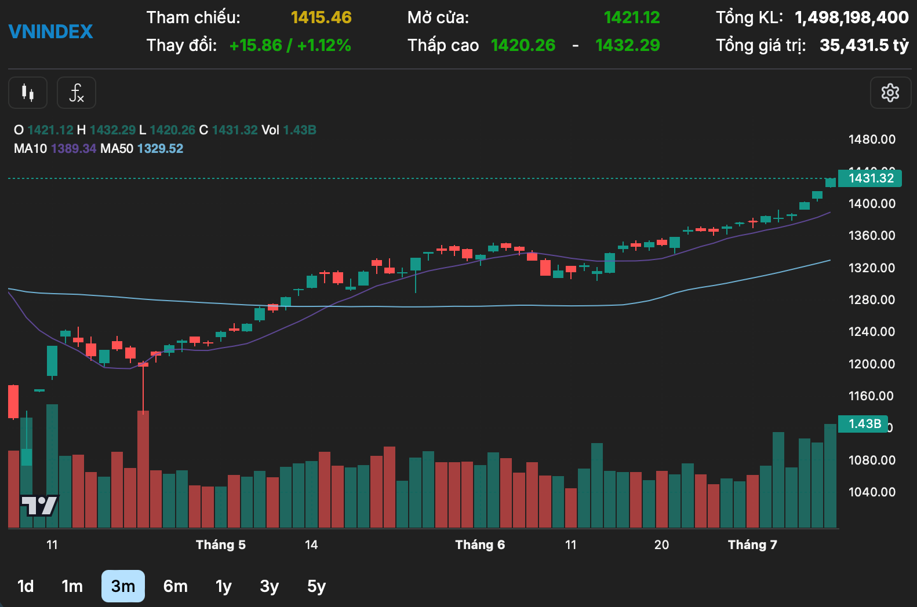This screenshot has width=917, height=607.
Task: Click the current price label 1431.32
Action: [871, 178]
